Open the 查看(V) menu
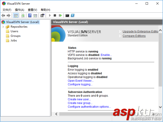 point(32,10)
